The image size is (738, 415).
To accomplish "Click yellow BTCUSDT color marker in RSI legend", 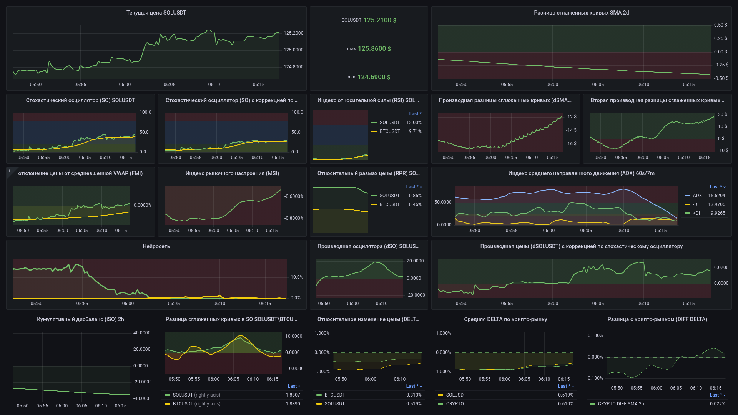I will point(374,131).
